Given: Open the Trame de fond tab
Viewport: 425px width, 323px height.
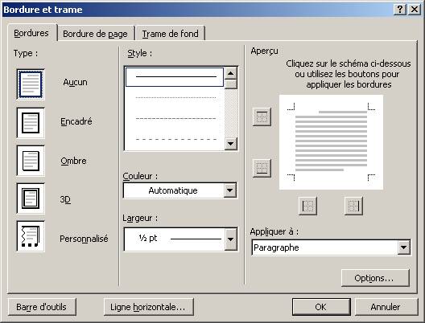Looking at the screenshot, I should coord(170,34).
